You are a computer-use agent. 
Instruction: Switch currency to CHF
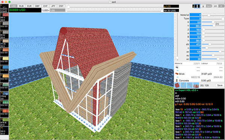pos(45,6)
